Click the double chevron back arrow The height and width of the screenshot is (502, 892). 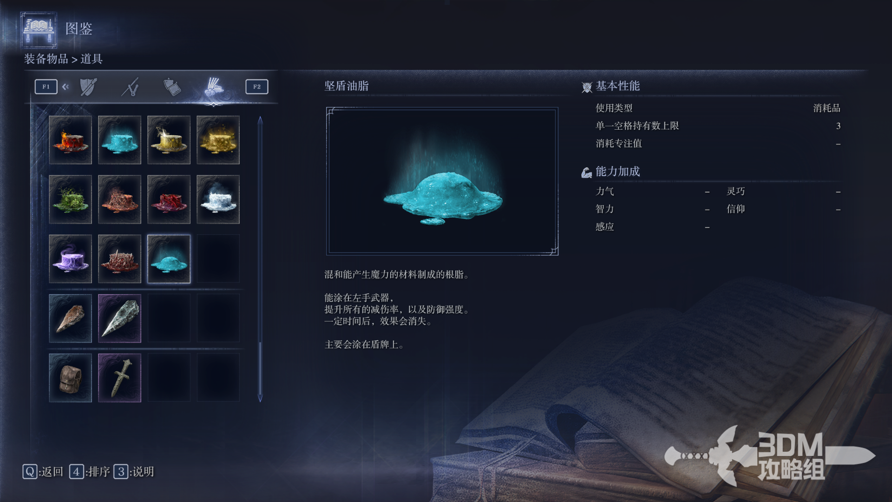(x=66, y=86)
